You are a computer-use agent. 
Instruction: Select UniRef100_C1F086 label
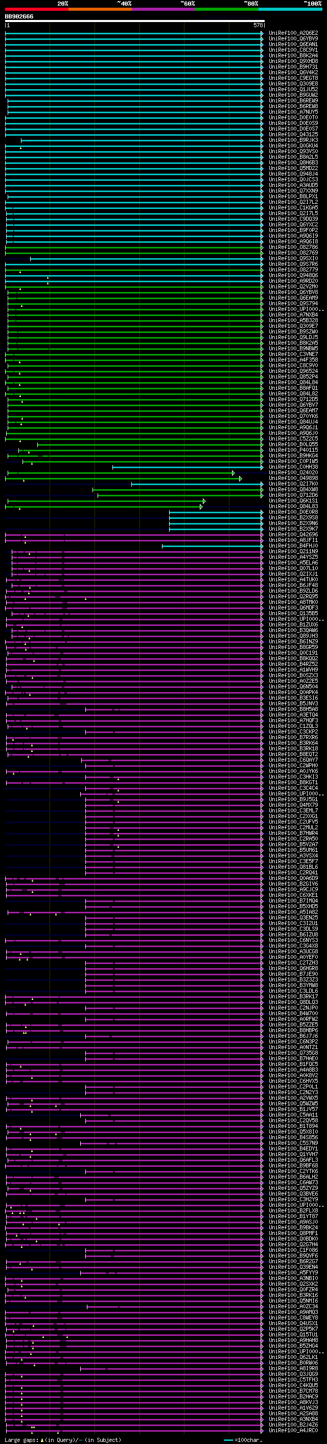(x=293, y=1250)
